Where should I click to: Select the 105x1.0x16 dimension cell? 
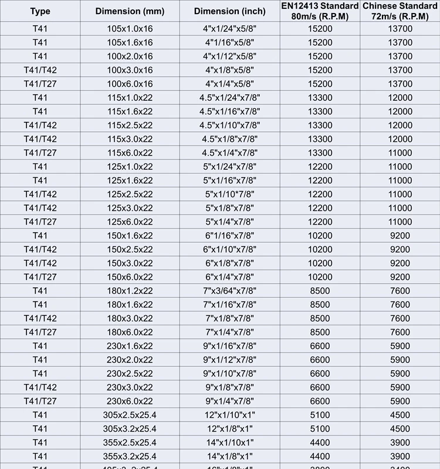coord(130,29)
